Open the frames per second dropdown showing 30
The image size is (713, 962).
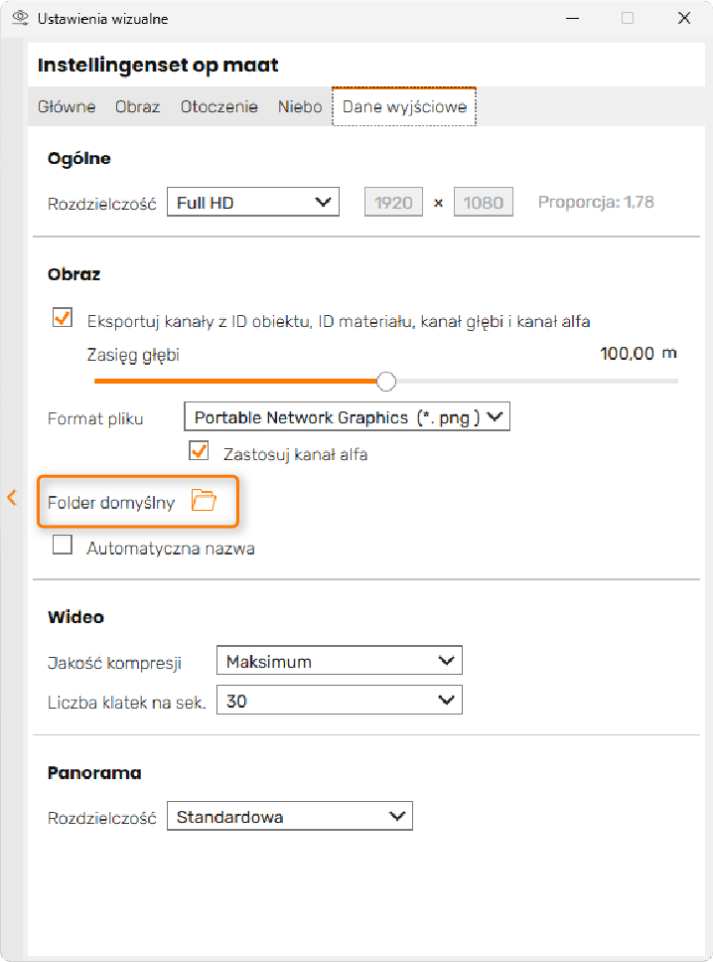pos(339,700)
